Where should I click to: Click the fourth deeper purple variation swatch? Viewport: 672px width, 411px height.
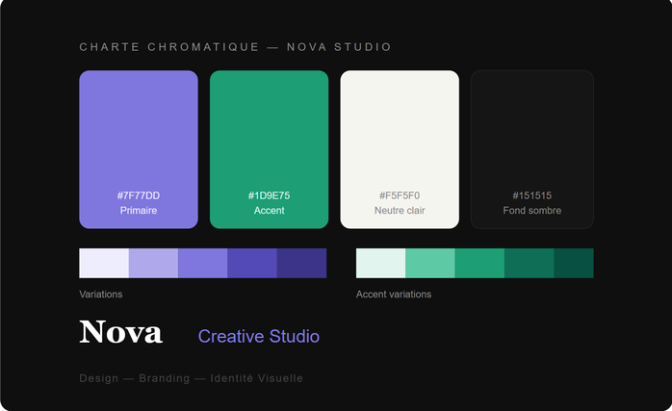pyautogui.click(x=252, y=263)
